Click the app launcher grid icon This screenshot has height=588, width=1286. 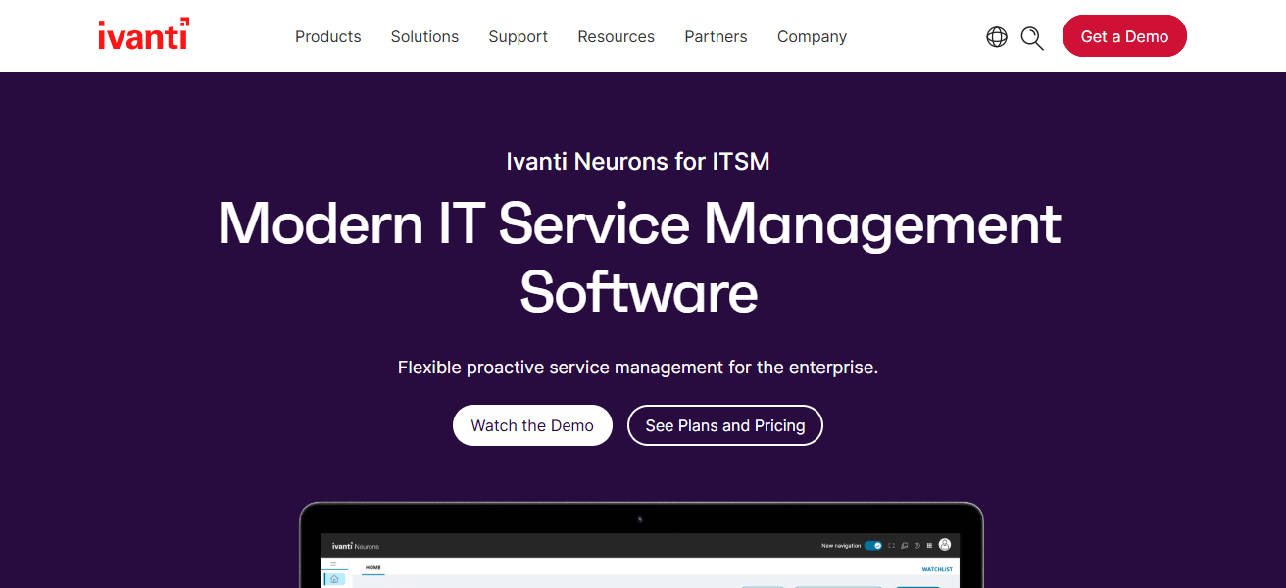(929, 546)
